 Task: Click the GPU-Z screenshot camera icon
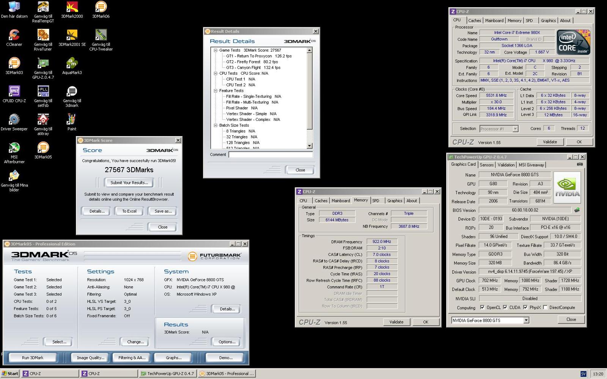tap(580, 164)
